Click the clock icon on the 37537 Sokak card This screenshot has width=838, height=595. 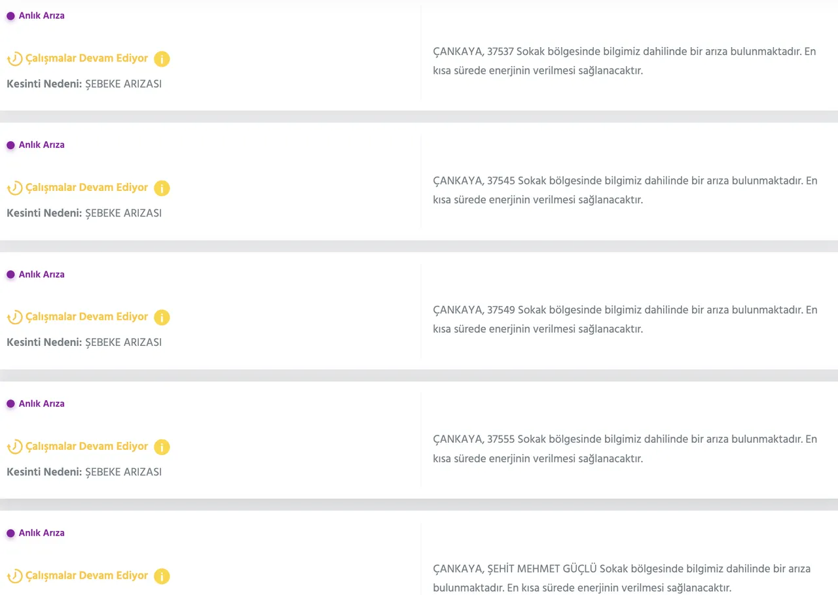(x=14, y=59)
